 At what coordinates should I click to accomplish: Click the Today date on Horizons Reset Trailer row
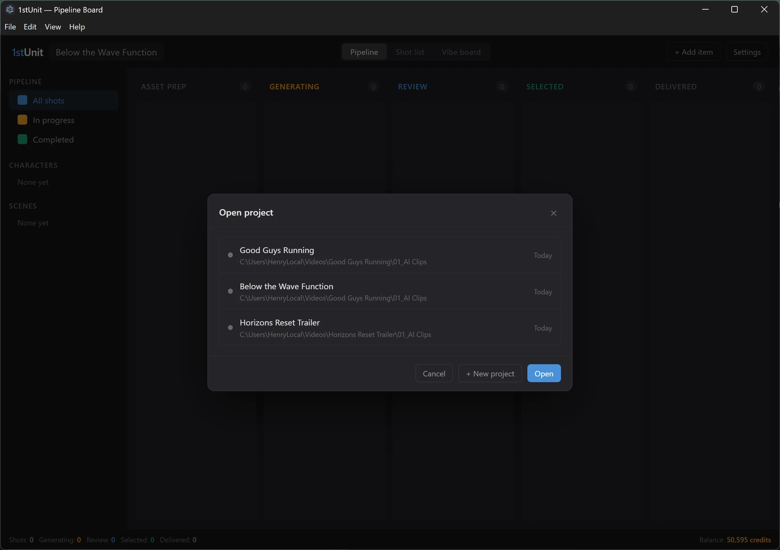[x=542, y=328]
